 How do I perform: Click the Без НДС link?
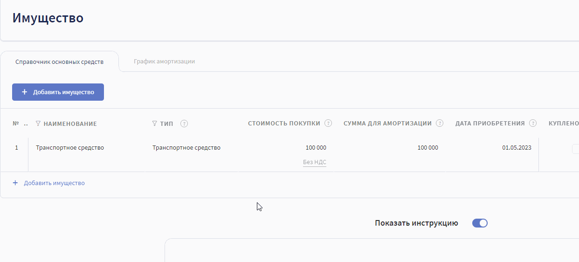coord(315,162)
